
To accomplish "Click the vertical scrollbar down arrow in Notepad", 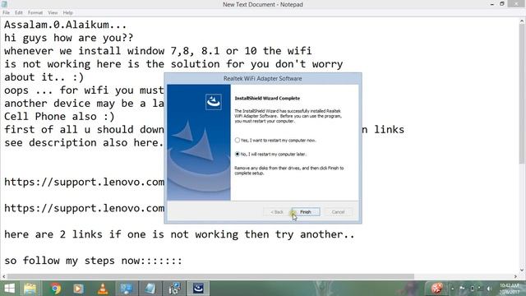I will pyautogui.click(x=522, y=270).
